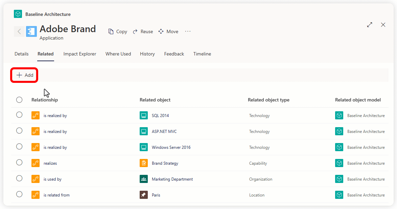The width and height of the screenshot is (397, 209).
Task: Switch to the Impact Explorer tab
Action: tap(80, 54)
